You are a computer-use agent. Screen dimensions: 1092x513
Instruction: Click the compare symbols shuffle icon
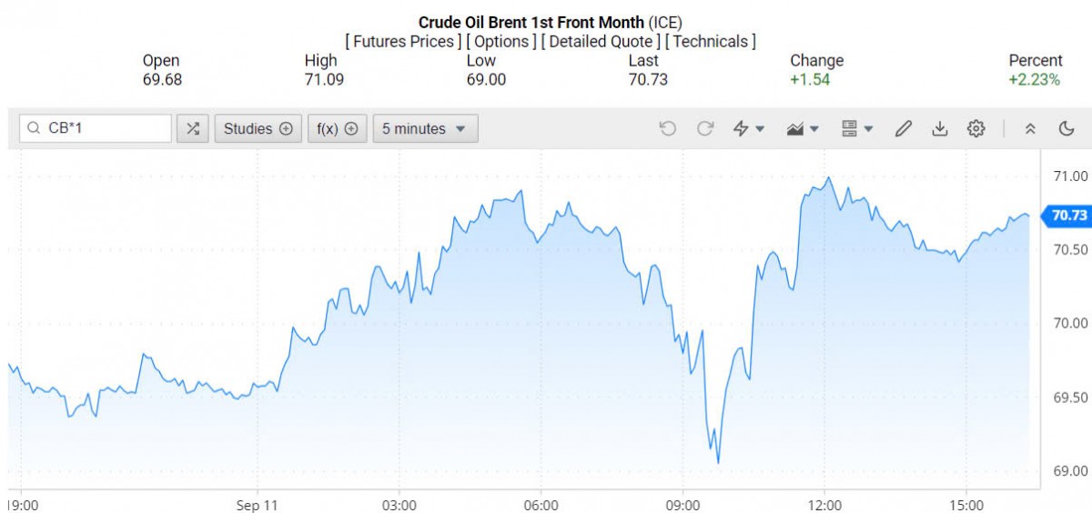tap(193, 129)
